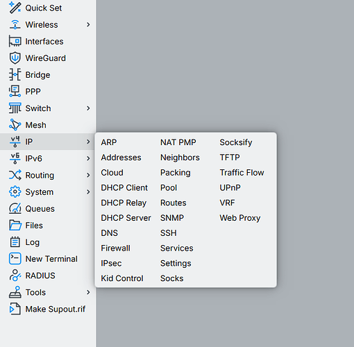354x347 pixels.
Task: Click the IPv6 v6 icon
Action: pos(15,158)
